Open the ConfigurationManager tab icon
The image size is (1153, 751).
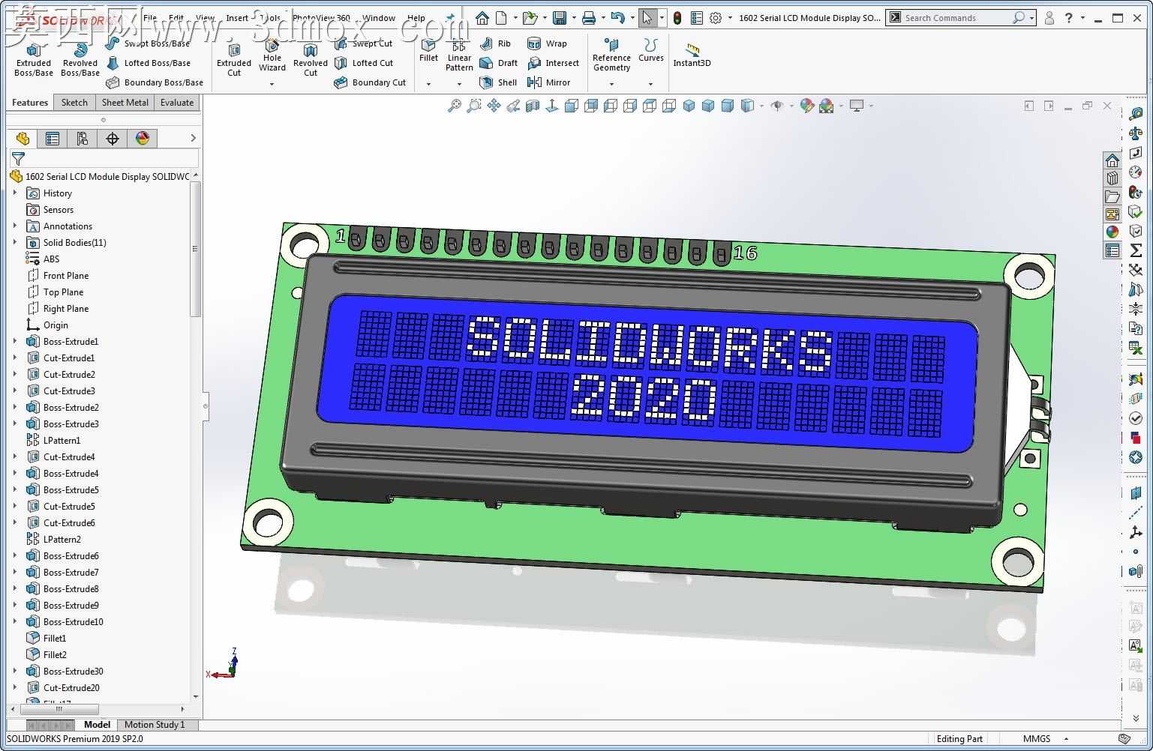pos(83,139)
